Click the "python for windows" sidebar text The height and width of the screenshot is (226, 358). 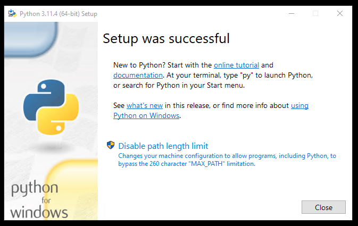point(39,200)
